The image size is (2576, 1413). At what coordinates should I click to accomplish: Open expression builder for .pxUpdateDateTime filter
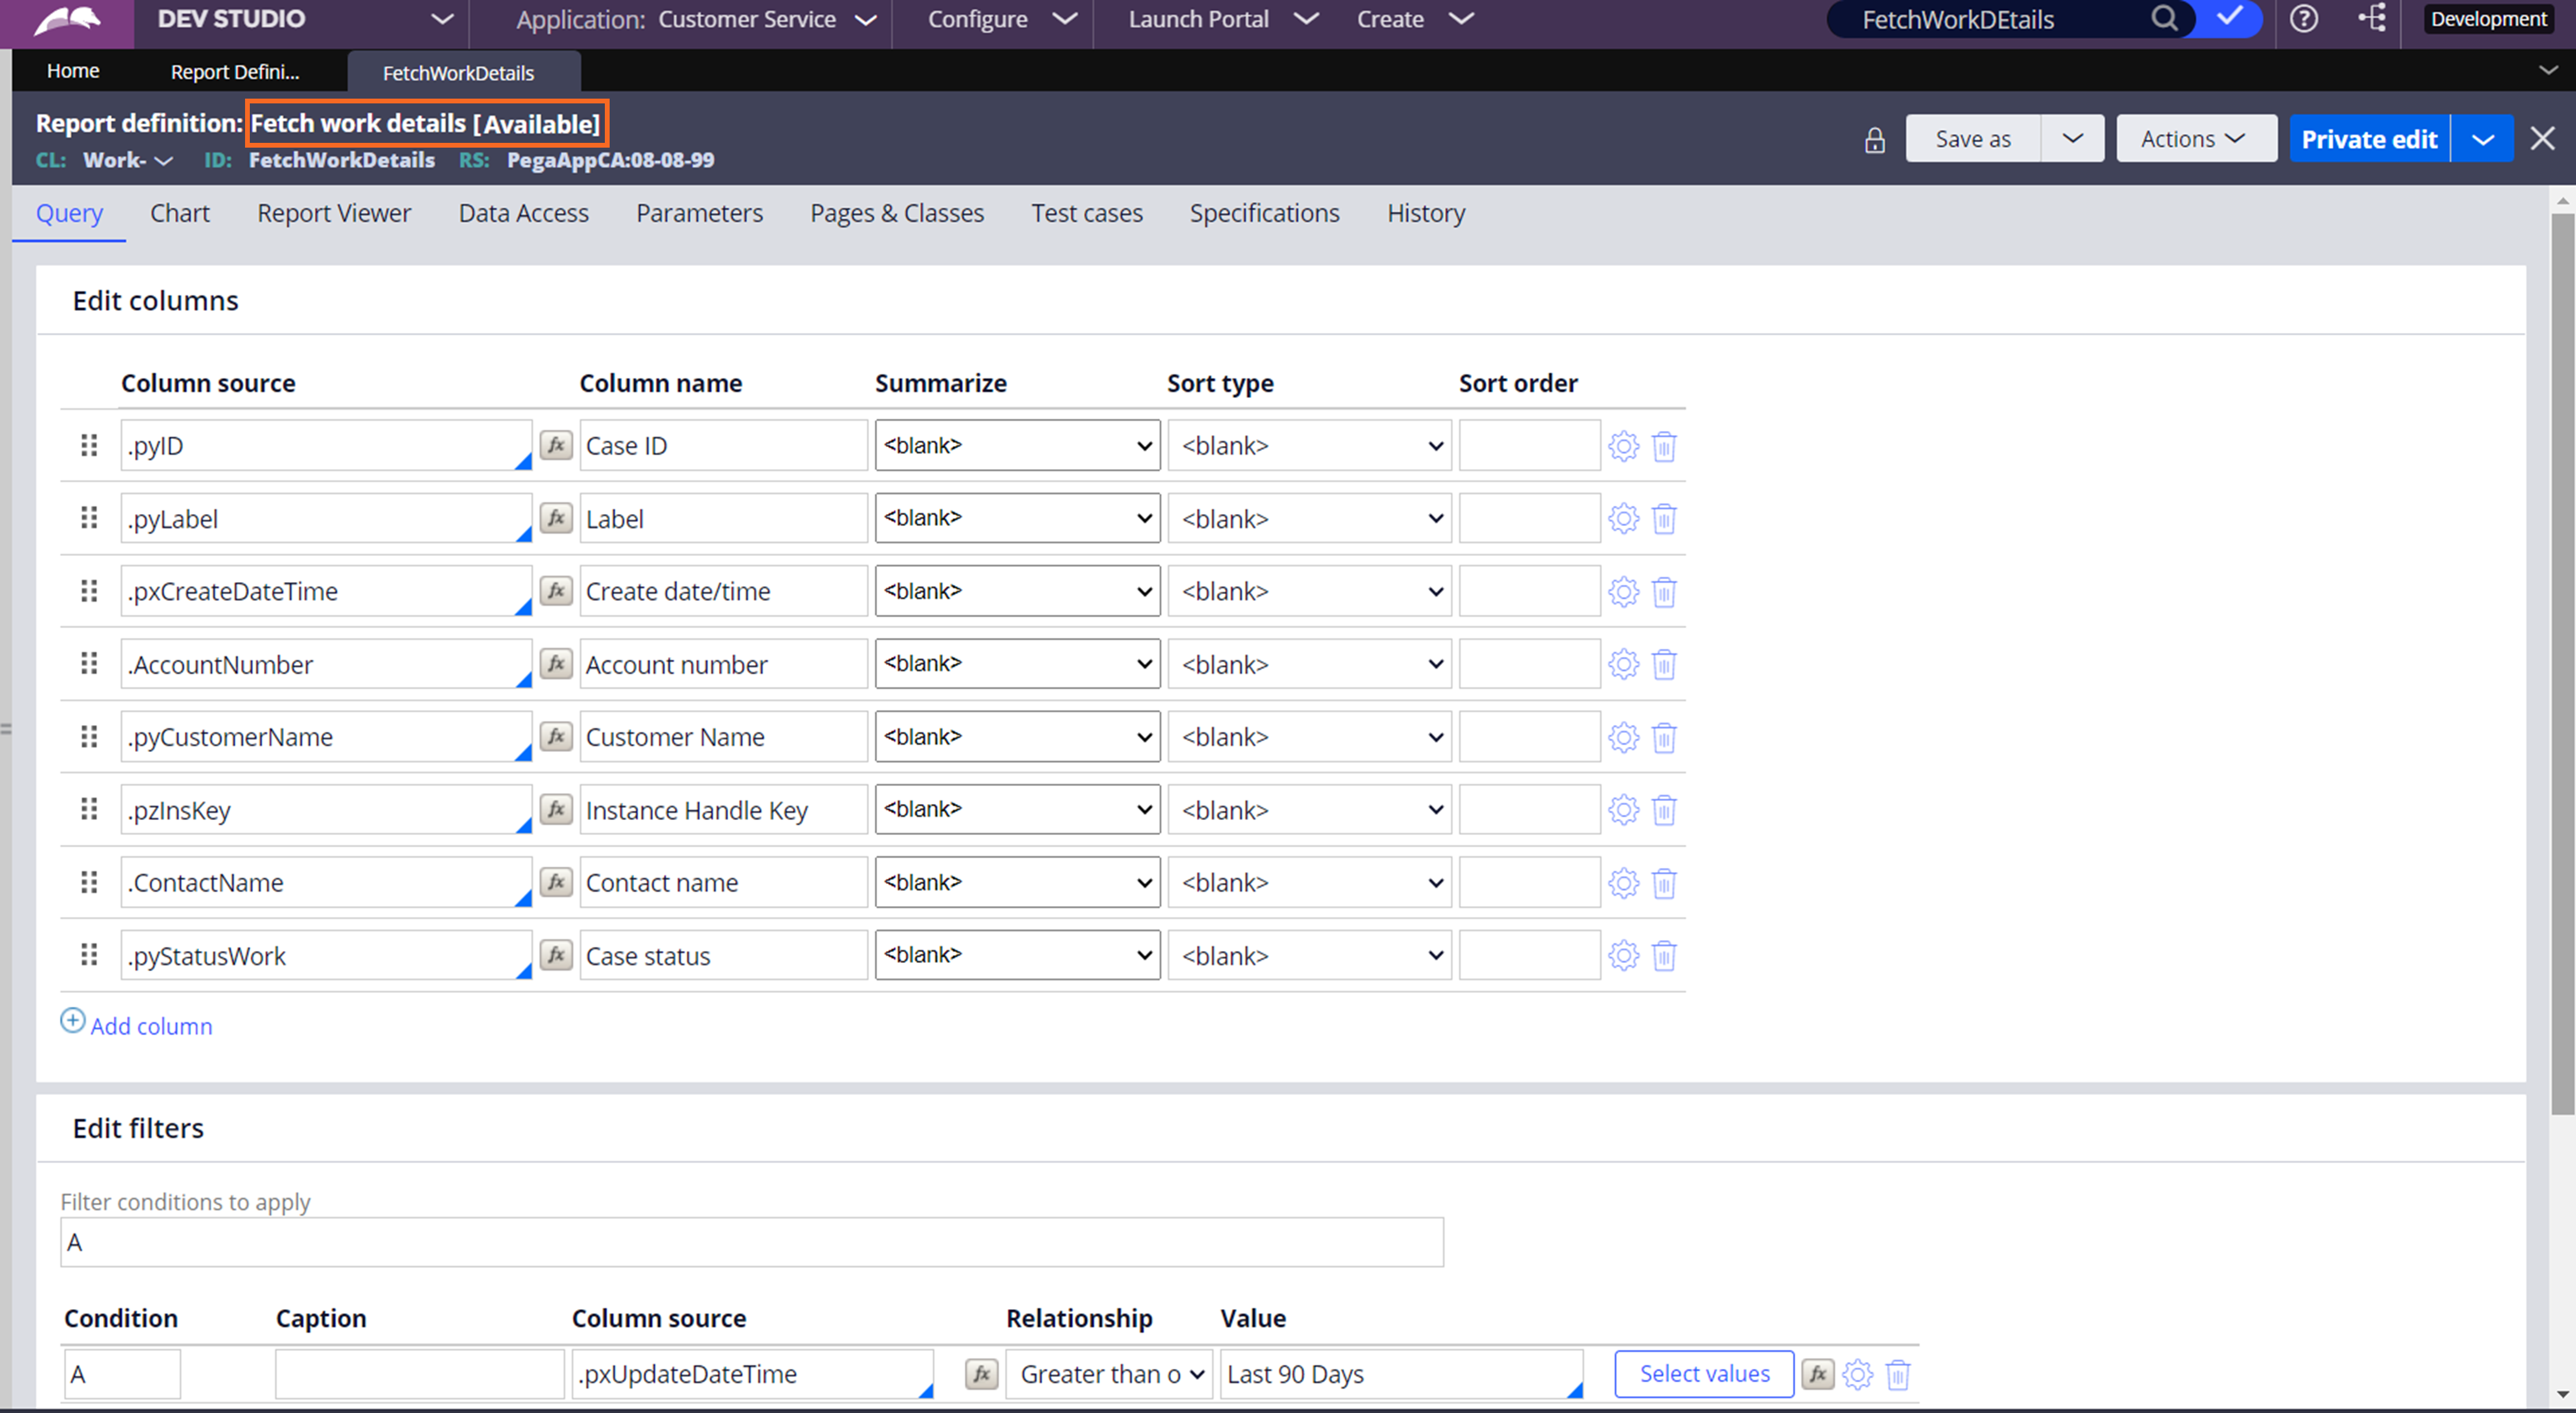point(982,1375)
